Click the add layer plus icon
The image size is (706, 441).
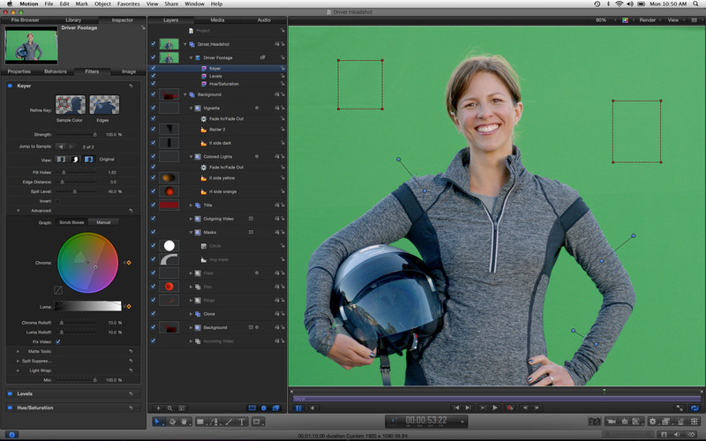(x=158, y=407)
